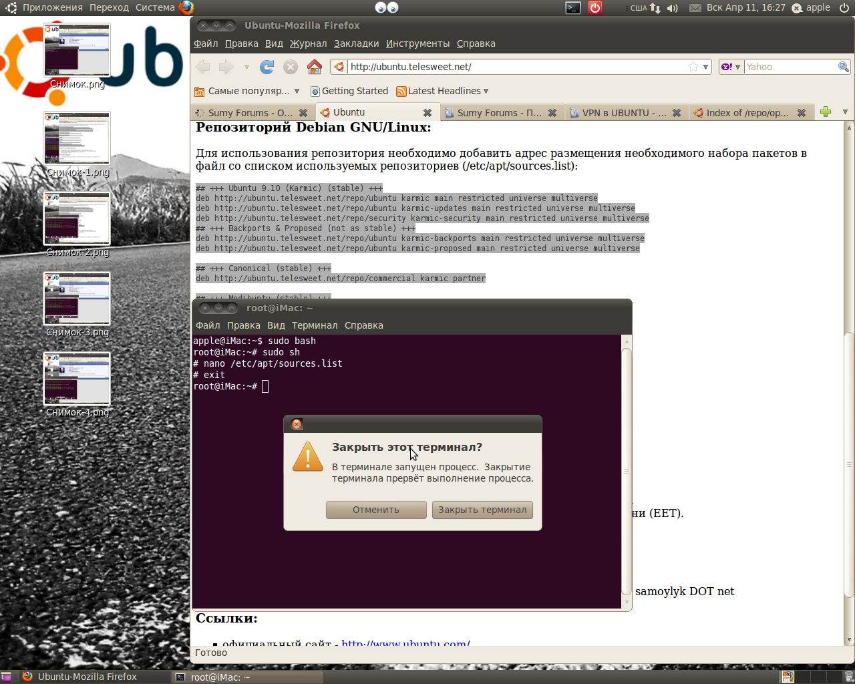Viewport: 855px width, 684px height.
Task: Bookmark page with the star icon
Action: 693,67
